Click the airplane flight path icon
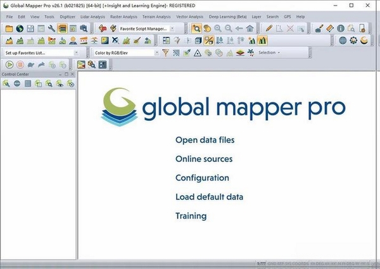The width and height of the screenshot is (380, 269). click(116, 41)
